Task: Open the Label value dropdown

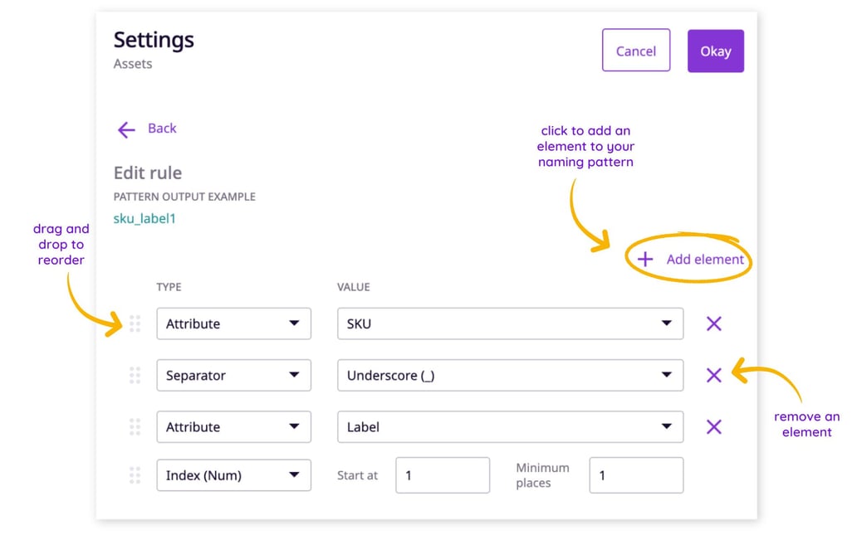Action: tap(509, 426)
